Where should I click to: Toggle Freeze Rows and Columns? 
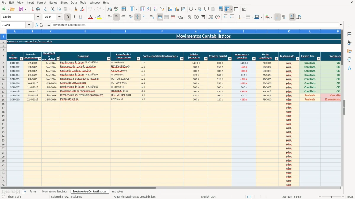click(227, 9)
